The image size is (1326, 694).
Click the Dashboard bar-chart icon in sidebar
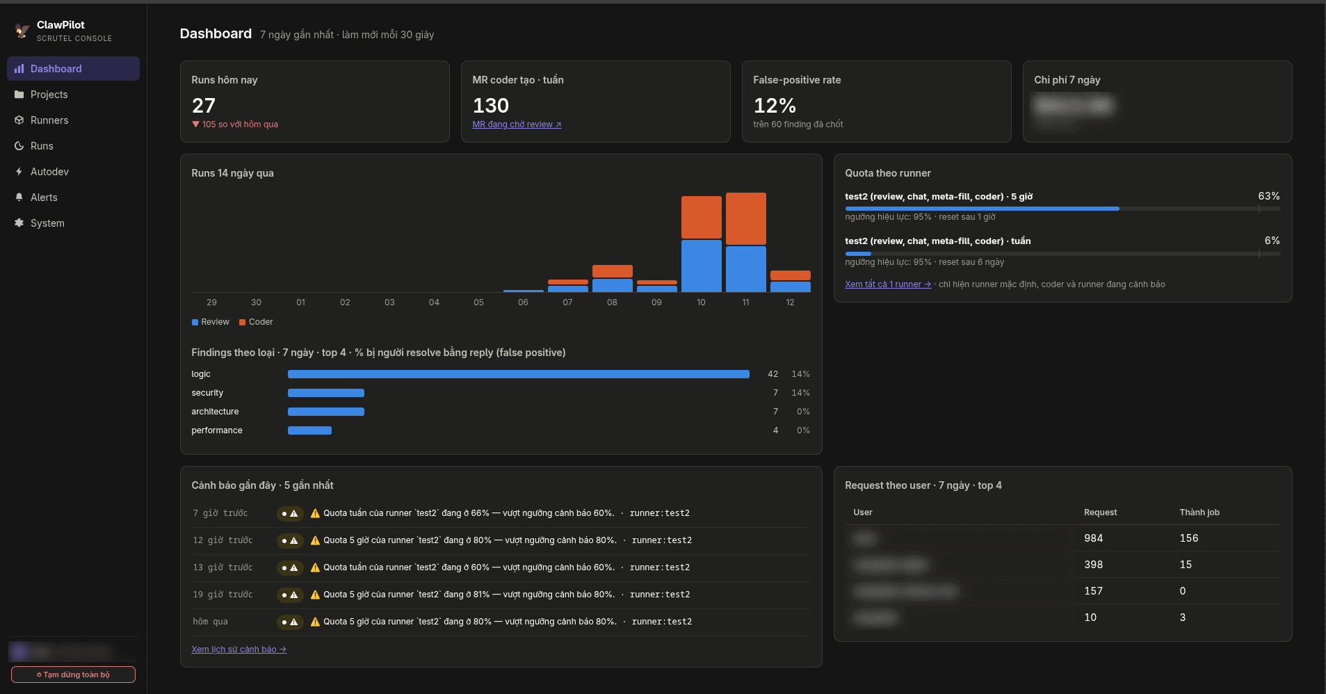(19, 69)
